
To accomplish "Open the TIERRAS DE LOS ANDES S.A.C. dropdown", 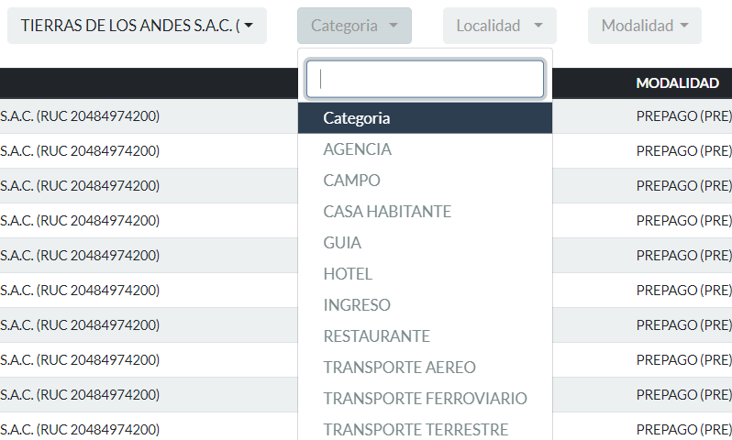I will 137,26.
